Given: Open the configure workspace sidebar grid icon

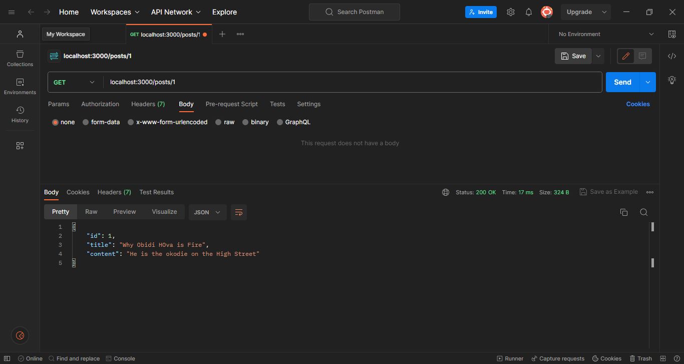Looking at the screenshot, I should click(x=20, y=146).
